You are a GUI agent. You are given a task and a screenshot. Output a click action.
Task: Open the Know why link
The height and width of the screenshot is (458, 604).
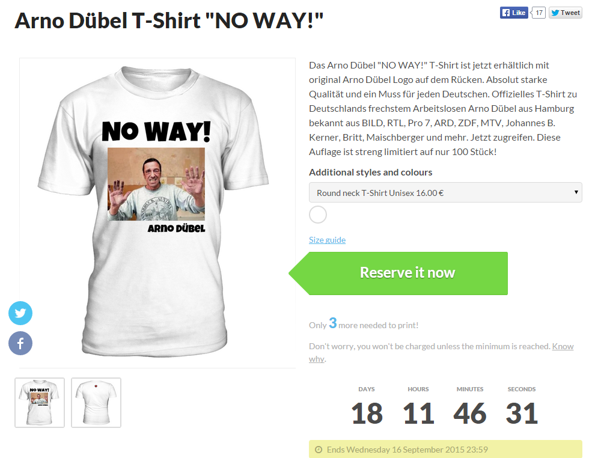point(441,352)
